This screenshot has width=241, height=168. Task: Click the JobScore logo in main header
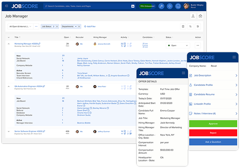pos(25,6)
